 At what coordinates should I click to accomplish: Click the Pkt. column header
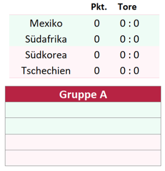point(99,7)
